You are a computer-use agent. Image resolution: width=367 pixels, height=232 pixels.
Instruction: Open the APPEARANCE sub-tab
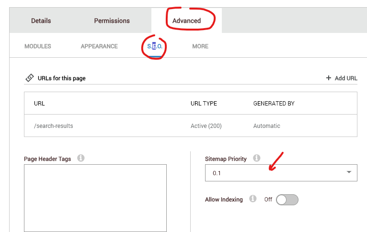coord(99,46)
